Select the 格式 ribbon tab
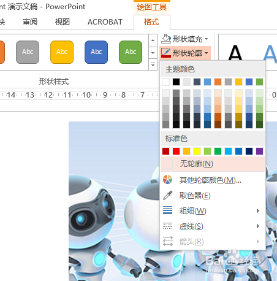 coord(151,22)
